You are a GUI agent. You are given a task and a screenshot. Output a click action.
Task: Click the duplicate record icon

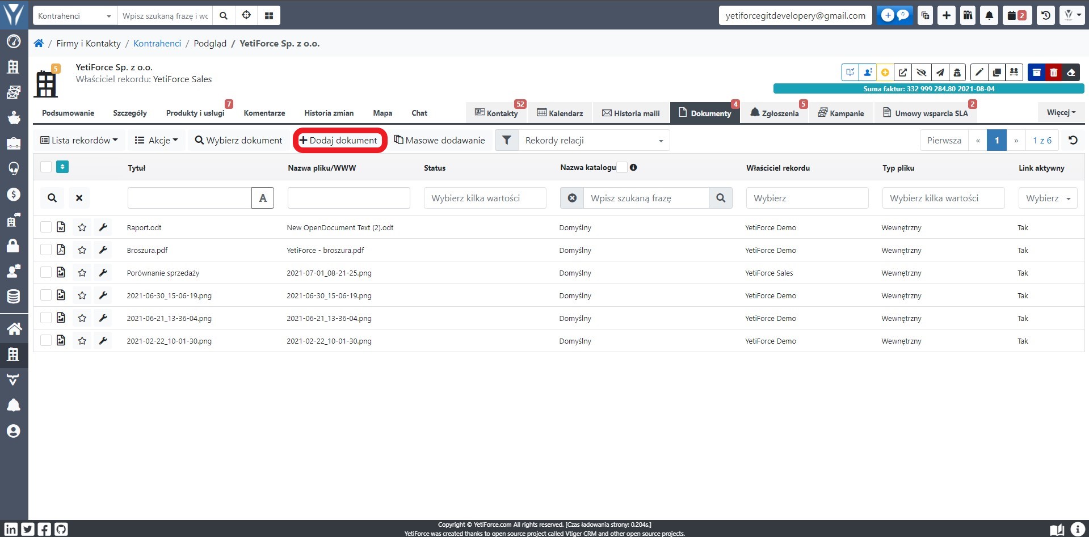[997, 73]
